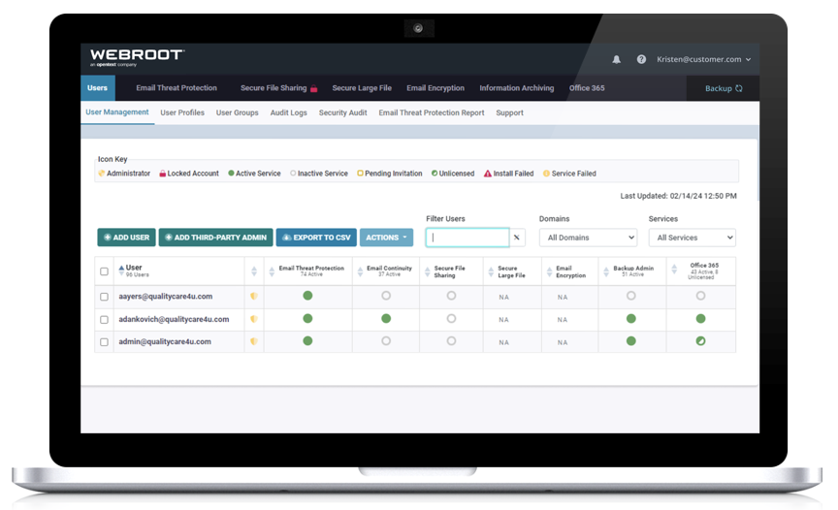
Task: Open the Secure Large File tab
Action: pyautogui.click(x=362, y=88)
